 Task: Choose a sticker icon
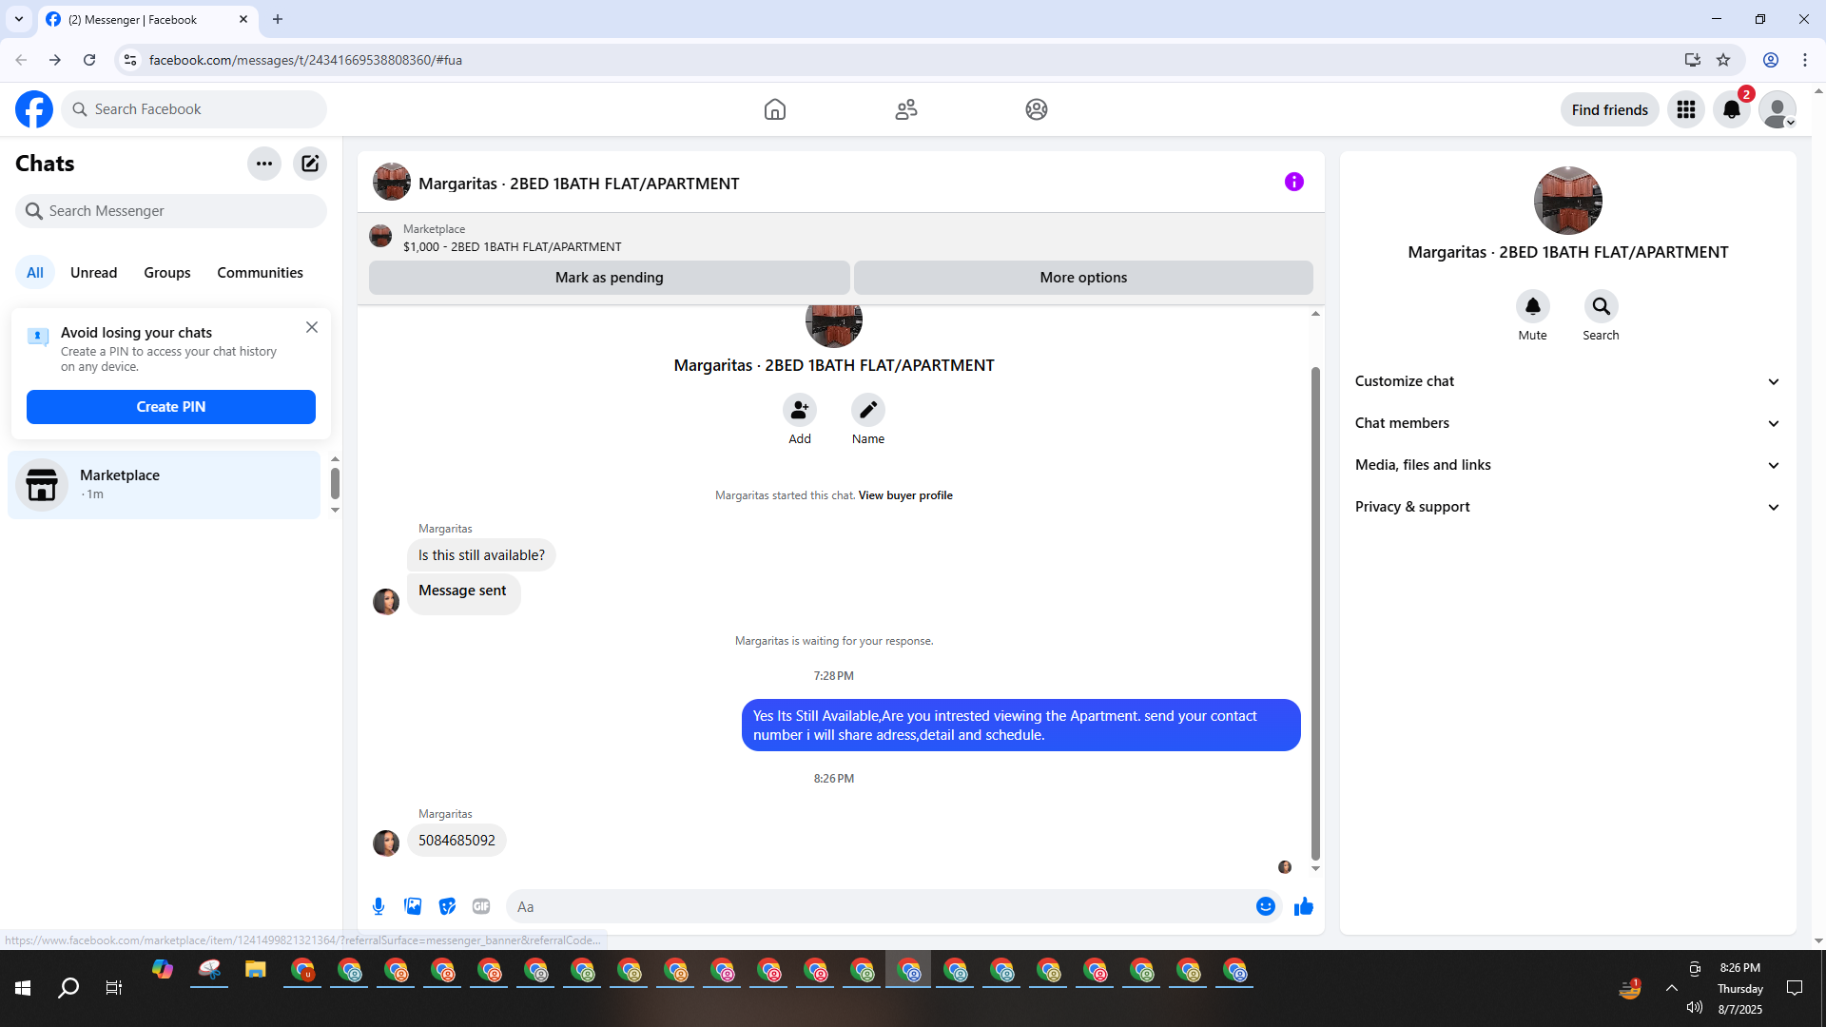[x=447, y=906]
